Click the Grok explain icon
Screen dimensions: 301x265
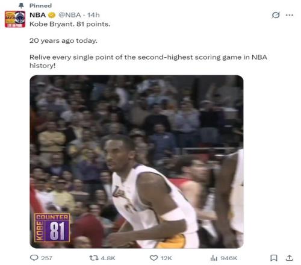point(276,15)
